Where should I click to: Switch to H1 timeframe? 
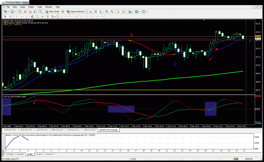[x=82, y=16]
